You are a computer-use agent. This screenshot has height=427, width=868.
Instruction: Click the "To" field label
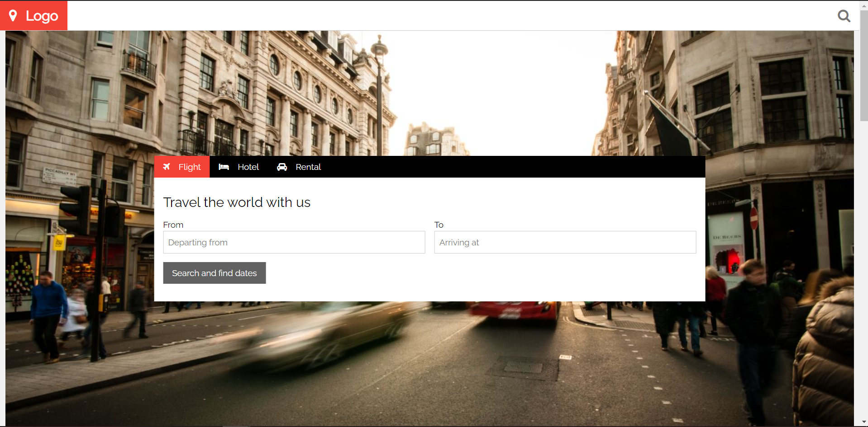(439, 225)
